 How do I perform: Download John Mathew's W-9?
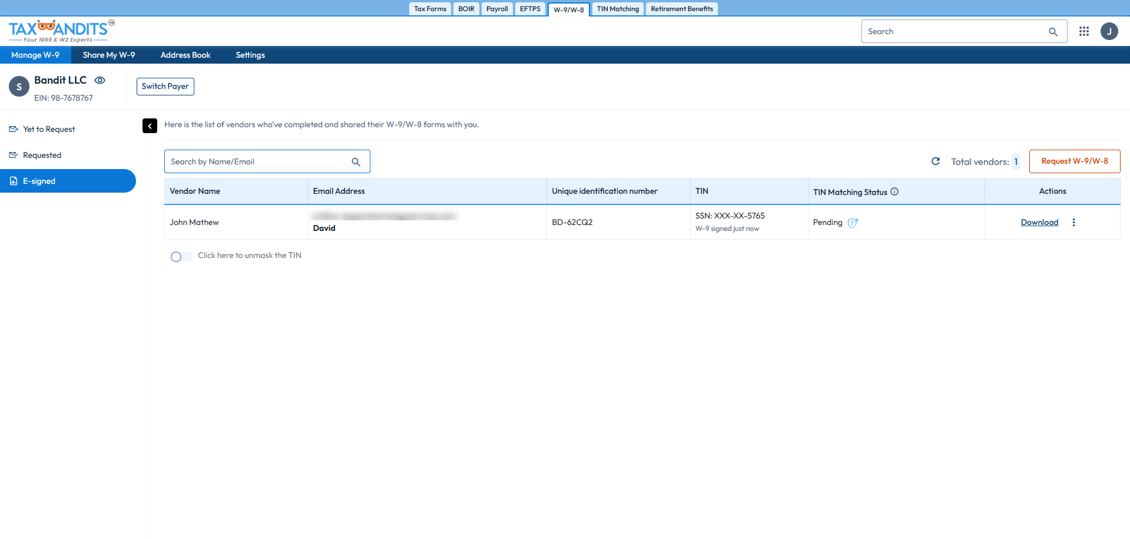tap(1039, 222)
